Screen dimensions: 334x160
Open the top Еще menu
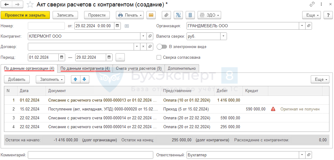click(x=311, y=15)
